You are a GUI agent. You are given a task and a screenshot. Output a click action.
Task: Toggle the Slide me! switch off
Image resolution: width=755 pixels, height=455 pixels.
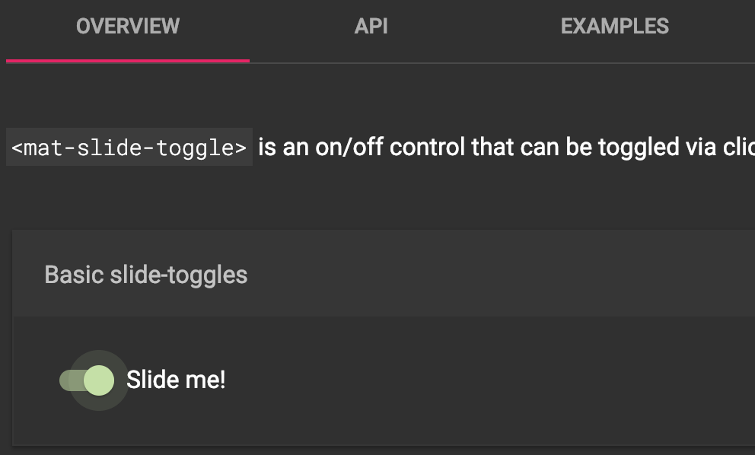pyautogui.click(x=88, y=380)
